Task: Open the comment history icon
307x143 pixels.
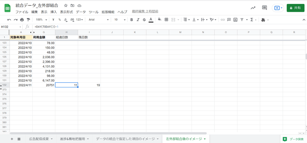Action: (264, 8)
